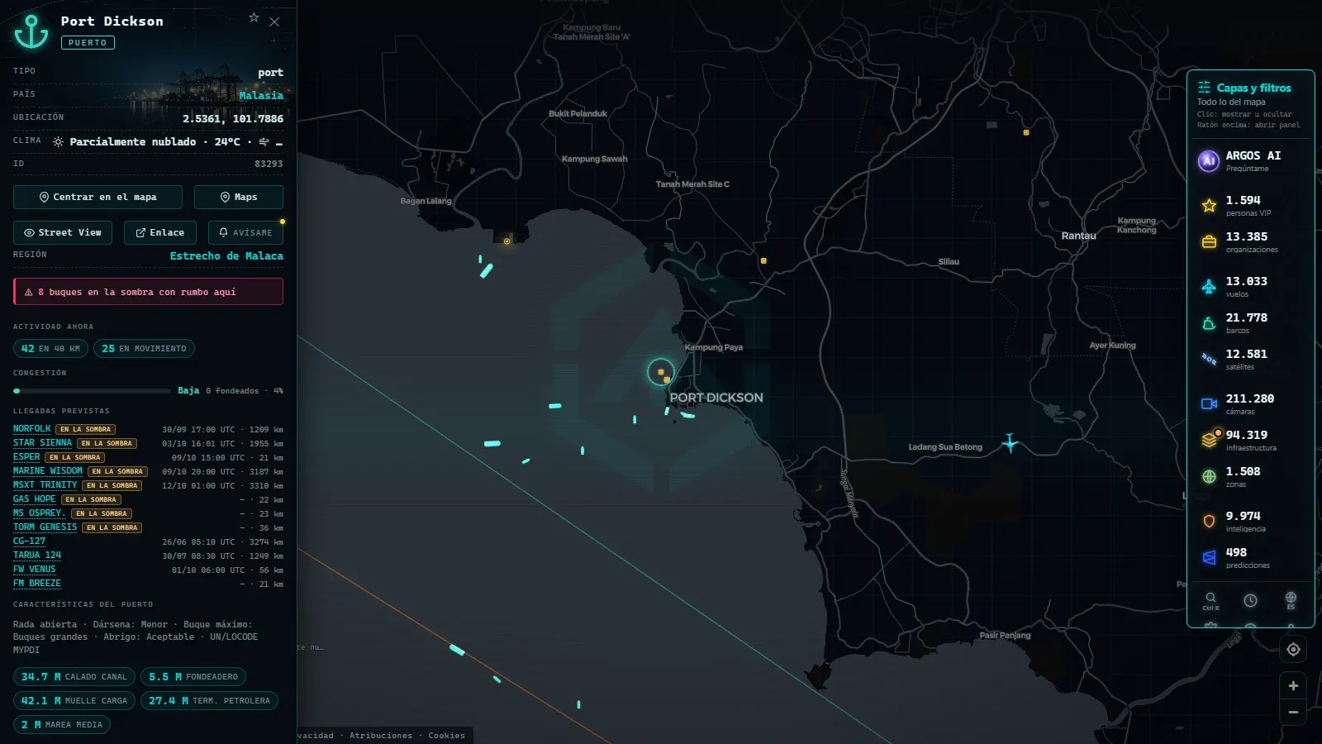The image size is (1322, 744).
Task: Click the anchor port icon
Action: click(31, 31)
